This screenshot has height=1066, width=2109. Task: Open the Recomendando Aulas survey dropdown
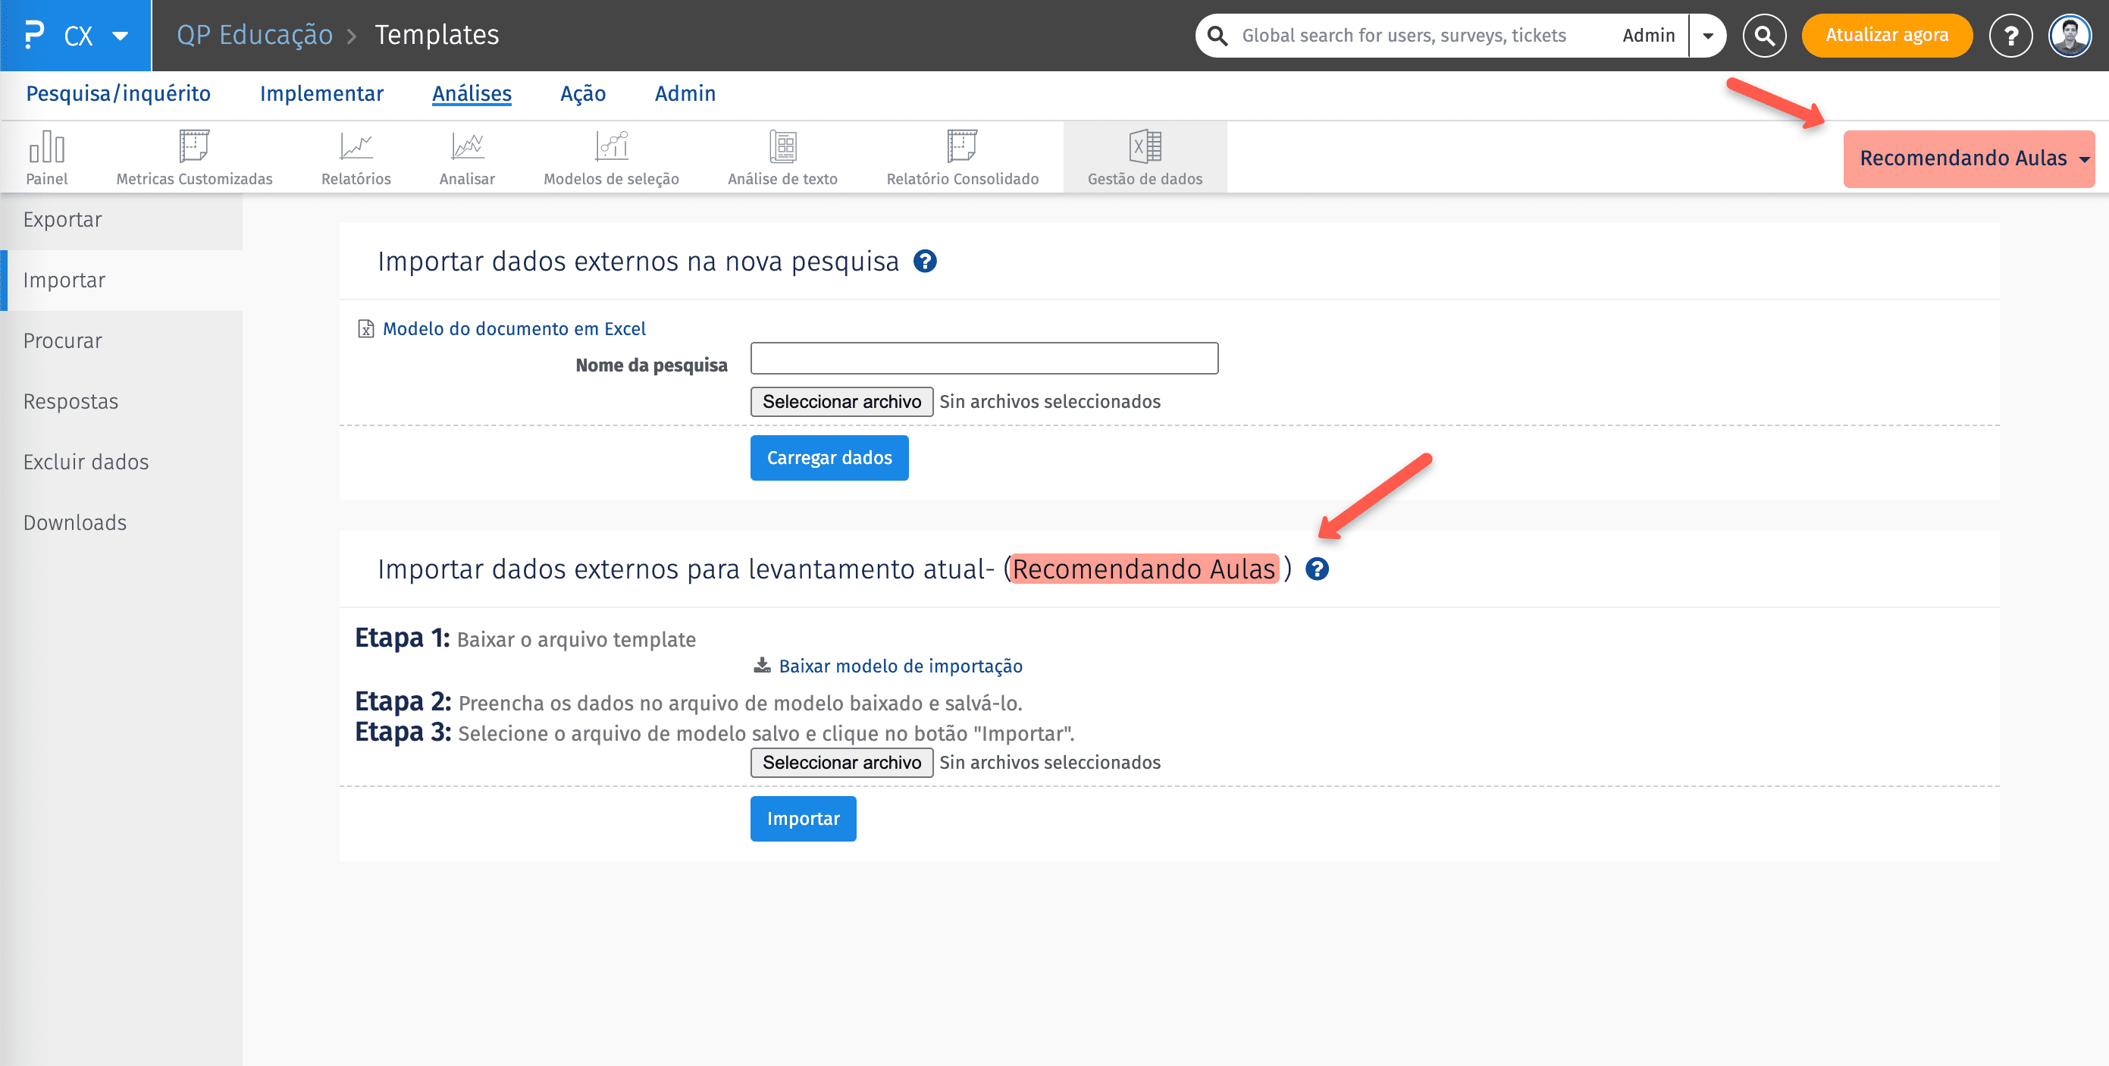point(1968,158)
